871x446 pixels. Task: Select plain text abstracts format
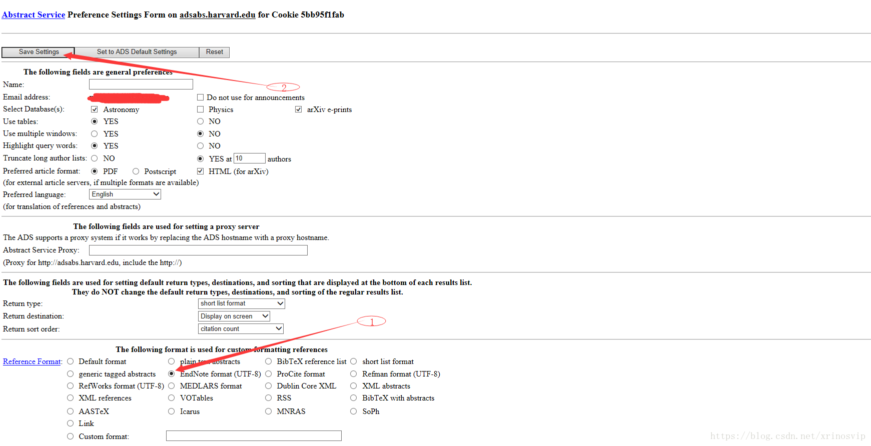171,361
